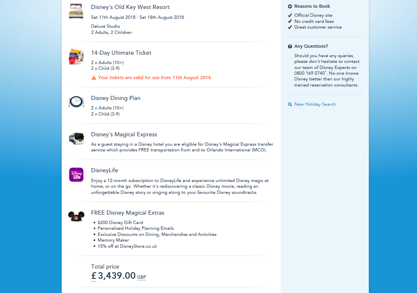
Task: Click the Old Key West Resort bed icon
Action: tap(76, 11)
